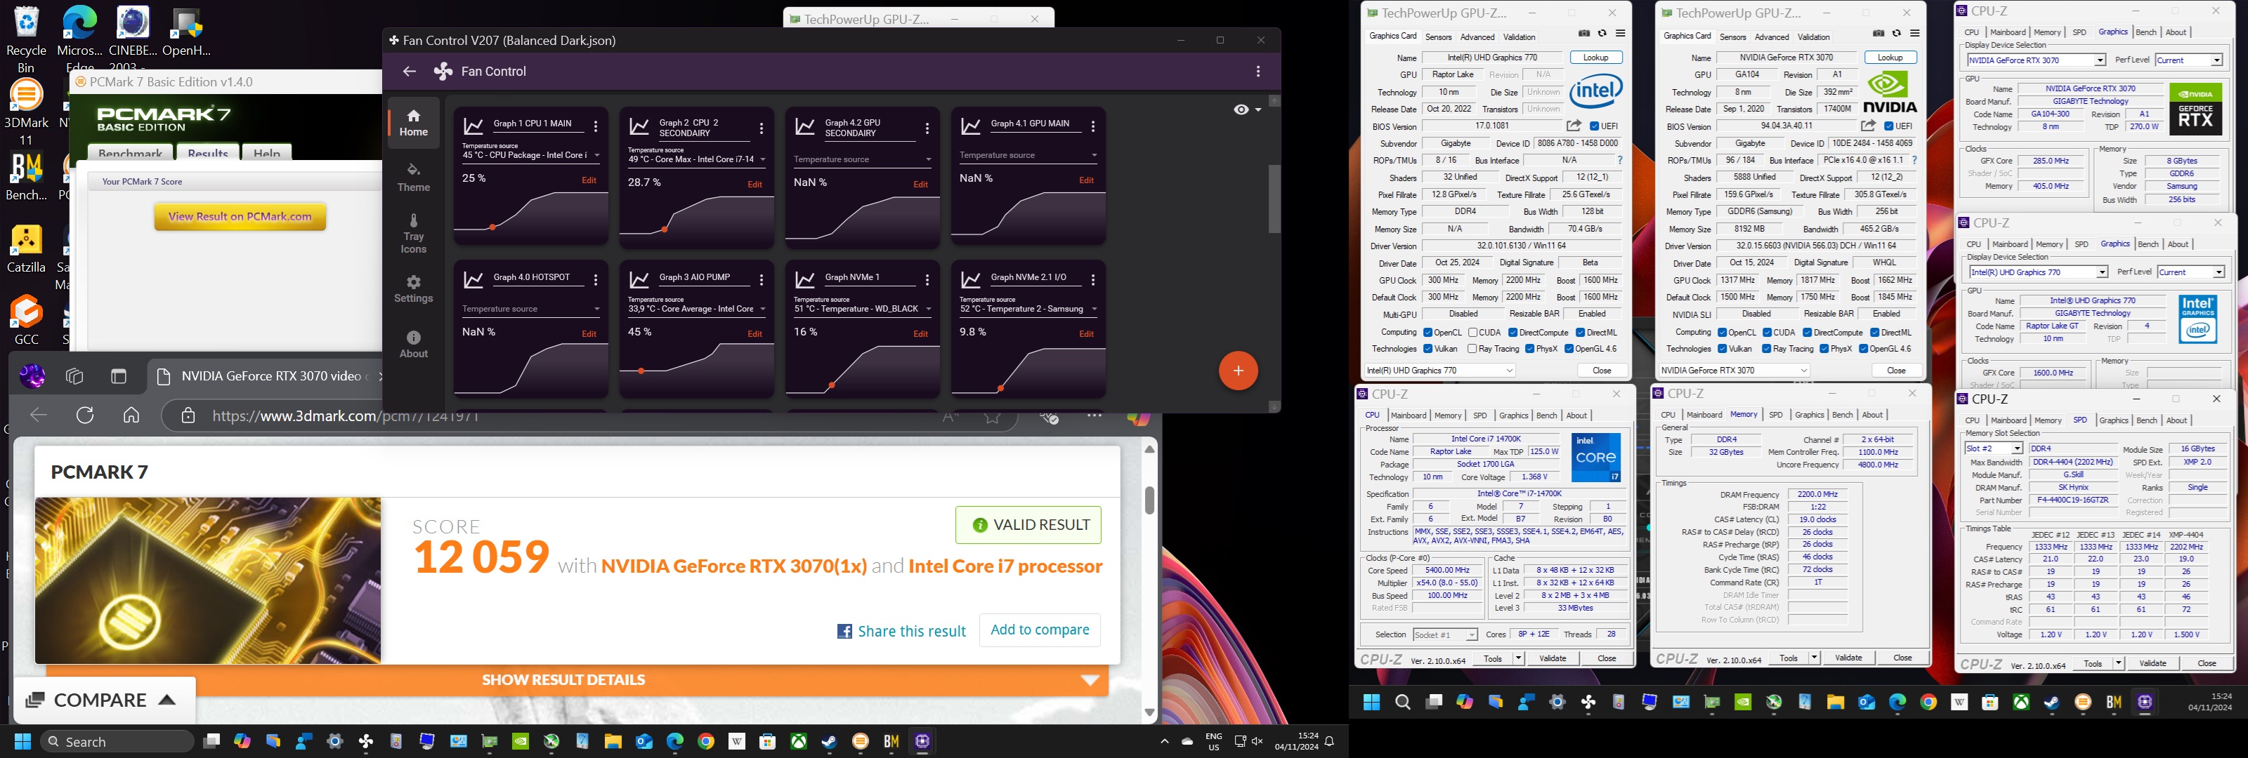The height and width of the screenshot is (758, 2248).
Task: Click Validate in the CPU-Z SPD window
Action: point(2152,664)
